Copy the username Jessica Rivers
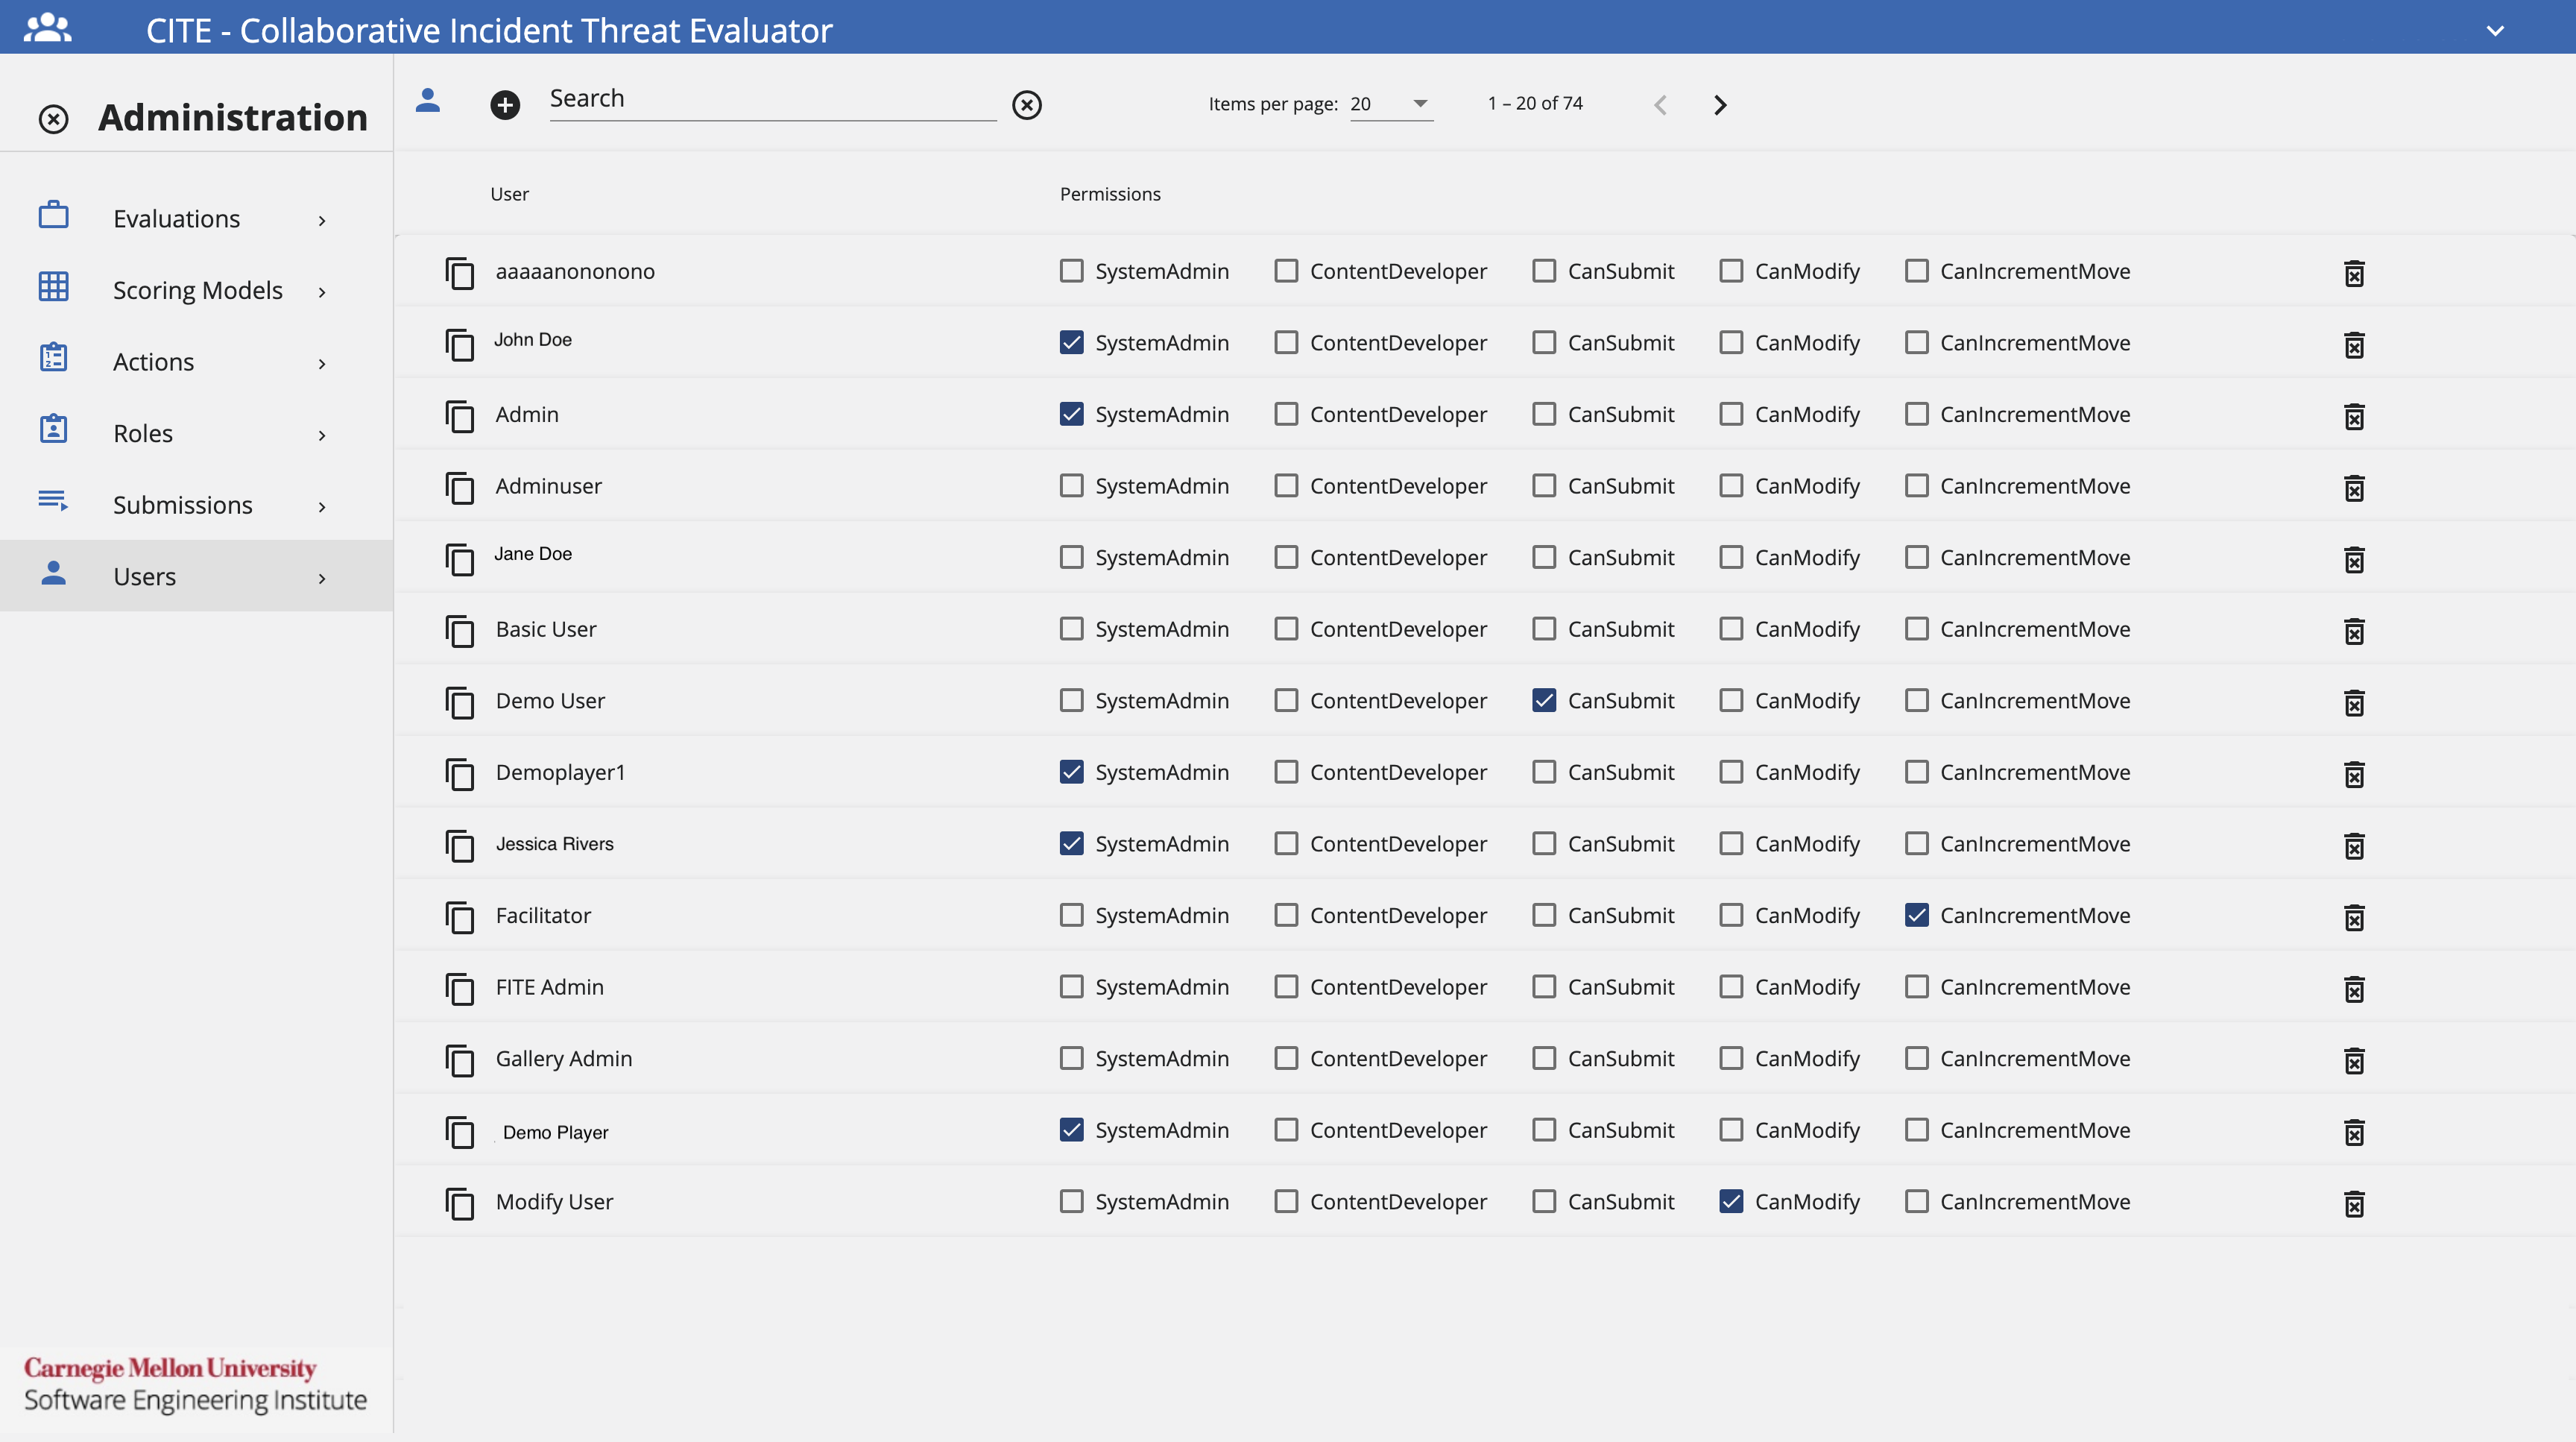This screenshot has height=1442, width=2576. [460, 847]
